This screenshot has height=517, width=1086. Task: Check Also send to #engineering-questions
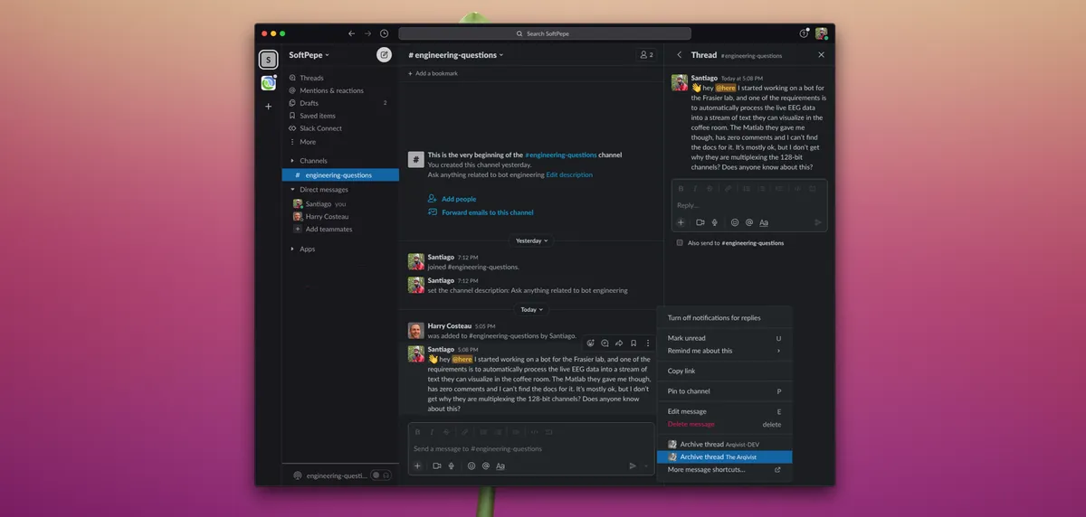pos(680,242)
